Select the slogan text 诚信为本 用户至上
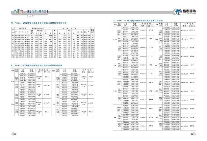Image resolution: width=207 pixels, height=141 pixels. tap(38, 11)
